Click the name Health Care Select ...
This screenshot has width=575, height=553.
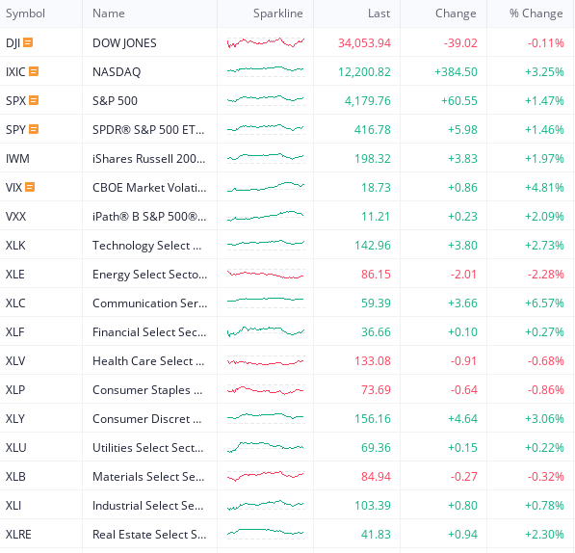(148, 361)
